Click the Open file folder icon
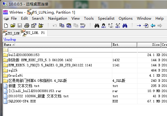167x116 pixels. click(13, 25)
